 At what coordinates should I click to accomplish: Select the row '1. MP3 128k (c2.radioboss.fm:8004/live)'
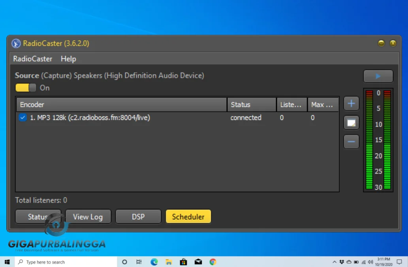tap(177, 118)
